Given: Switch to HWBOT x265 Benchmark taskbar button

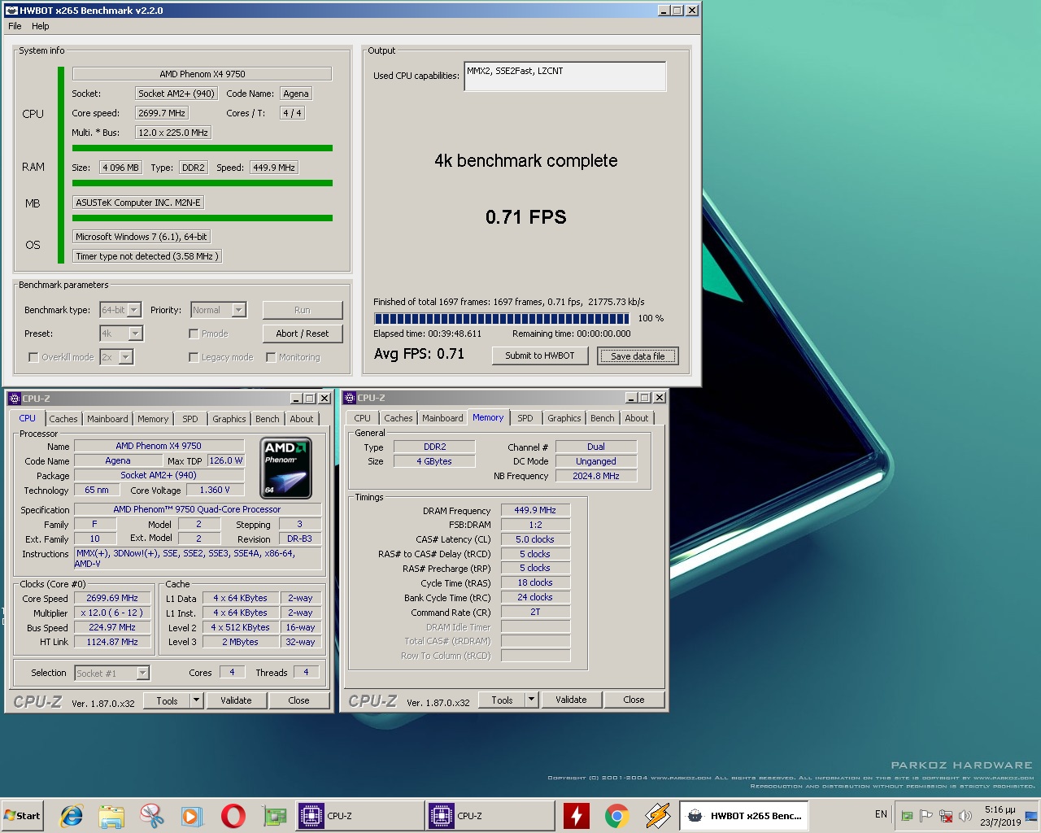Looking at the screenshot, I should point(744,815).
